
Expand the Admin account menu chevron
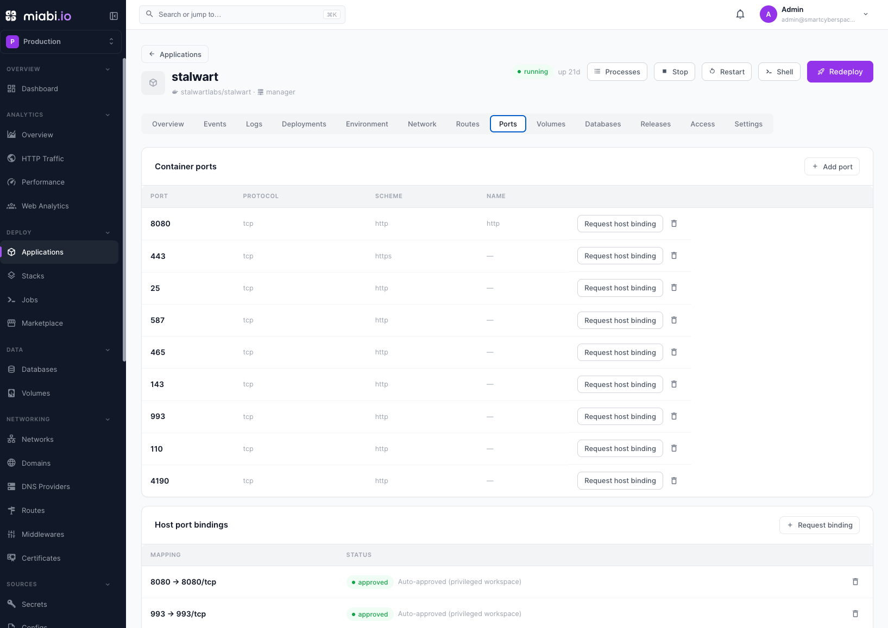click(x=866, y=14)
